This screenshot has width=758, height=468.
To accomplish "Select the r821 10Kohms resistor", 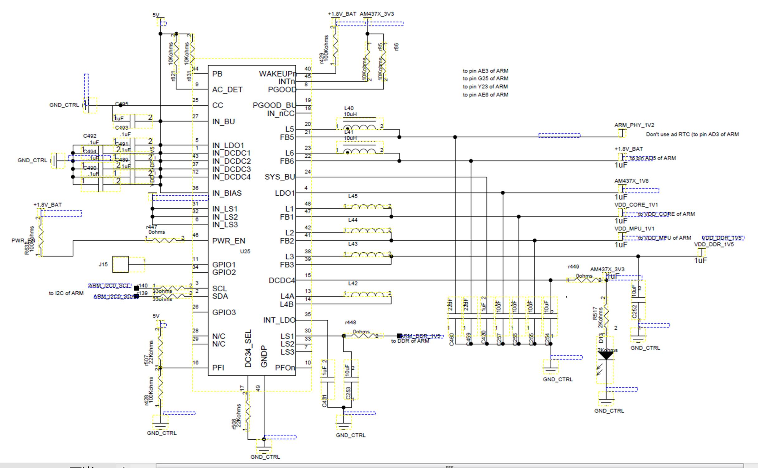I will 176,54.
